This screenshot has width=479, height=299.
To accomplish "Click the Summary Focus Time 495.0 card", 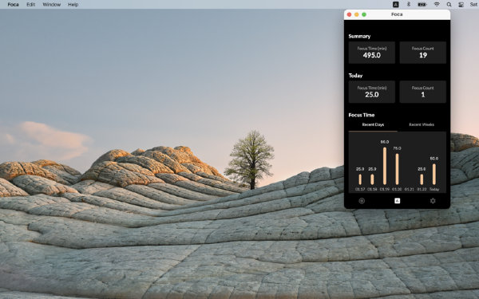I will pyautogui.click(x=372, y=53).
